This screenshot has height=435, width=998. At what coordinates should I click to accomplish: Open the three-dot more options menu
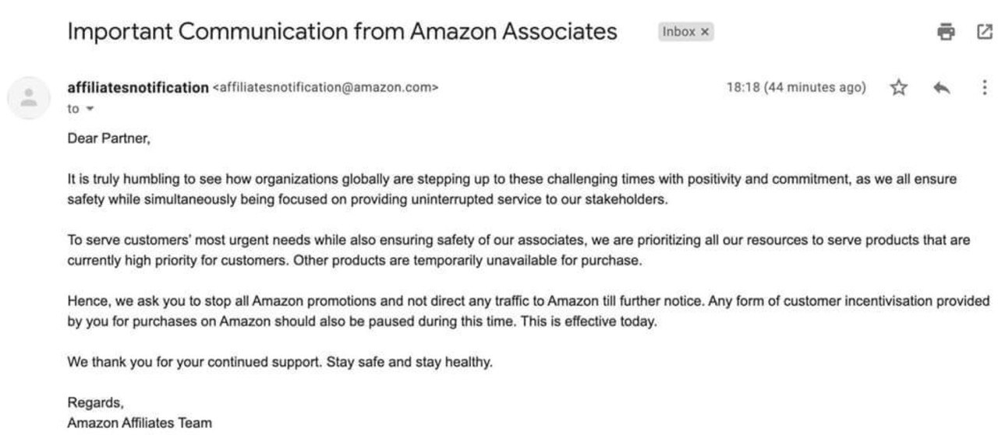pyautogui.click(x=984, y=87)
